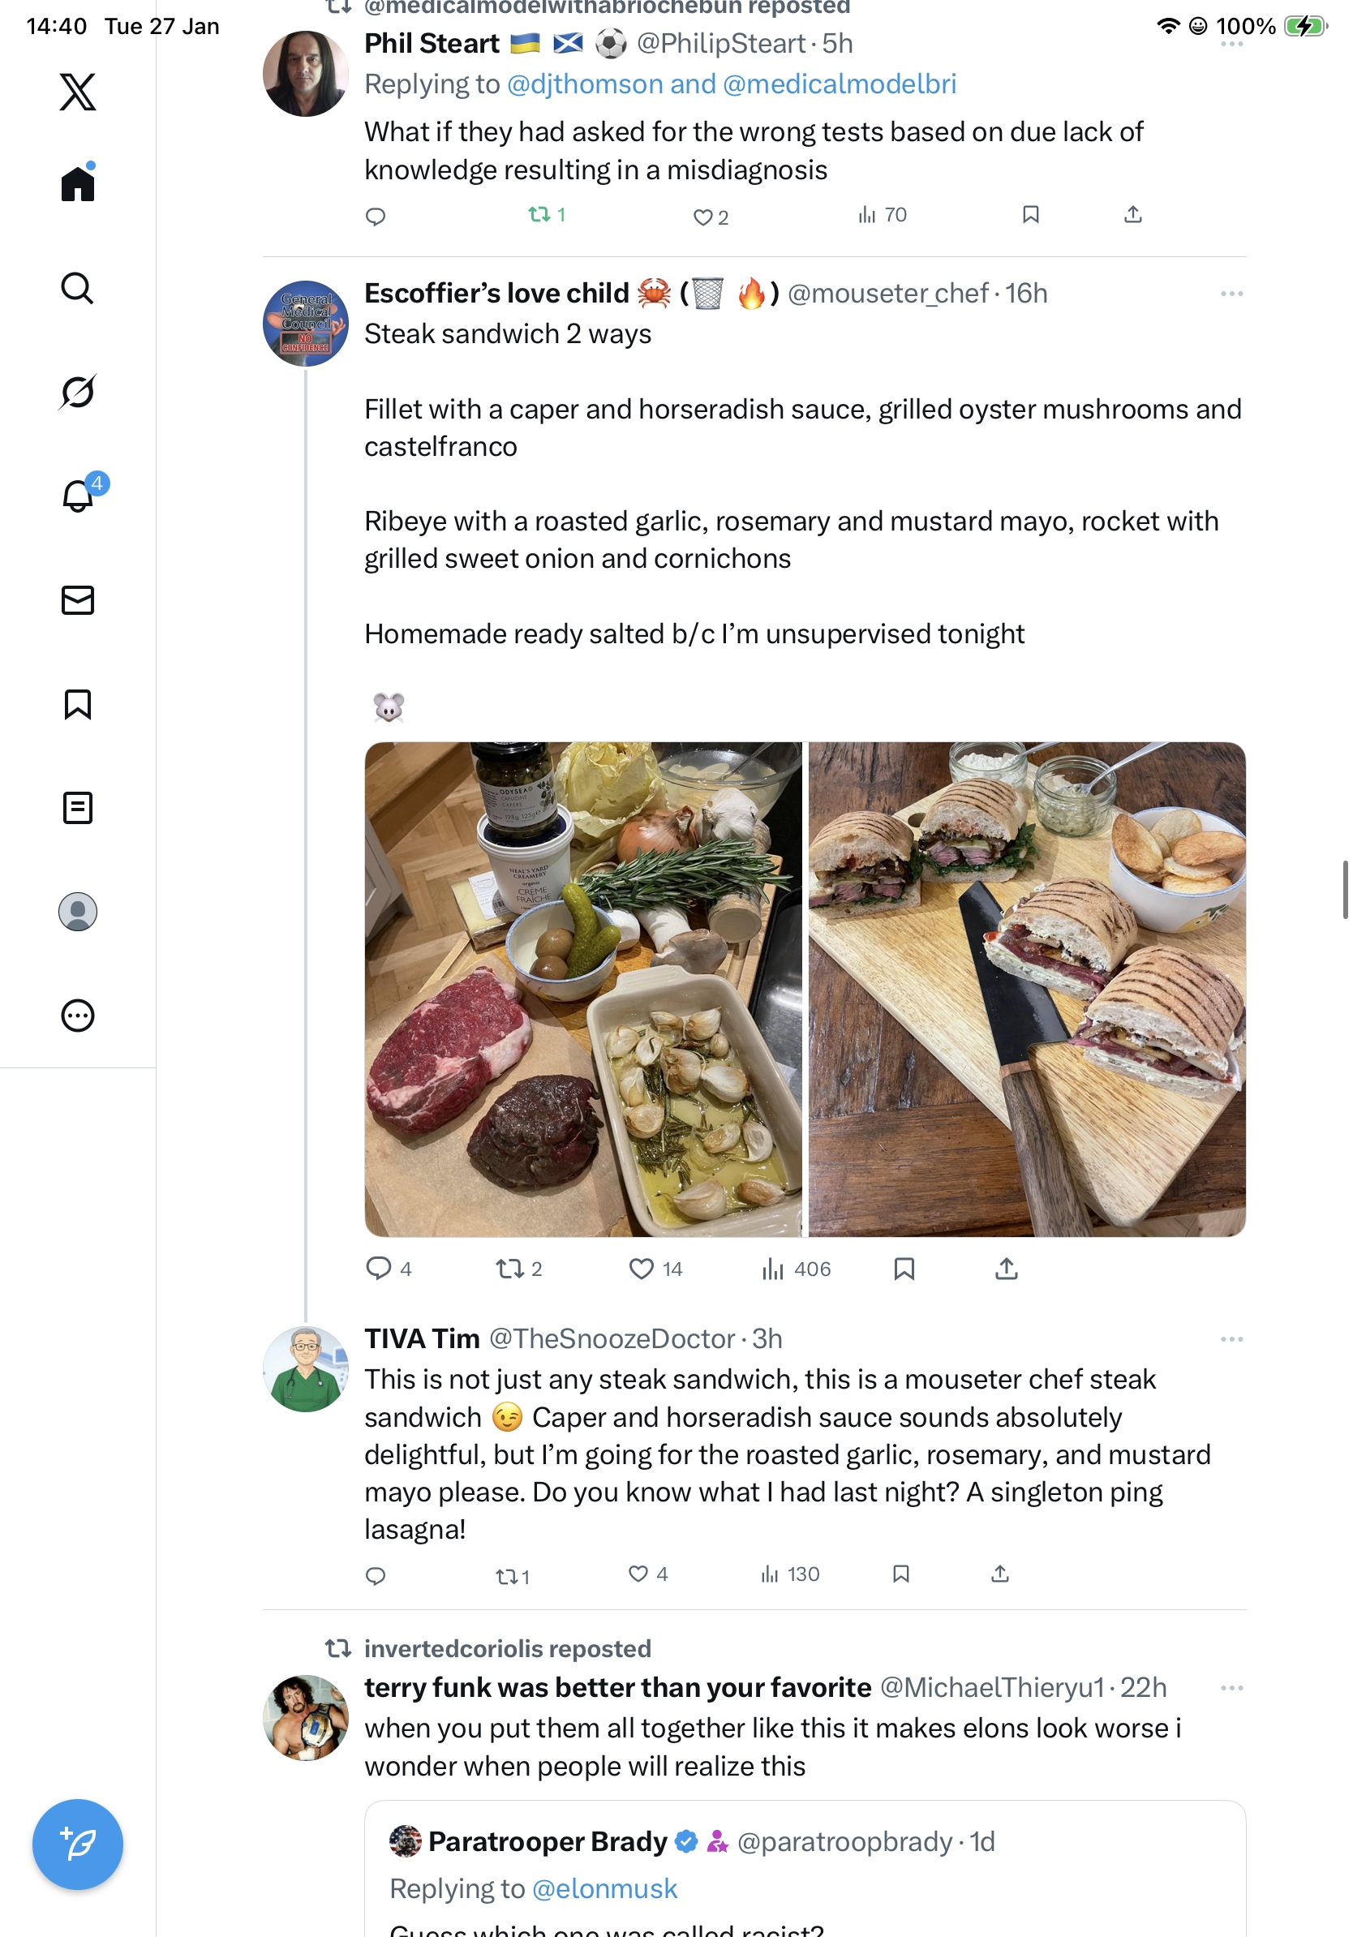This screenshot has height=1937, width=1353.
Task: Like the steak sandwich post
Action: 642,1268
